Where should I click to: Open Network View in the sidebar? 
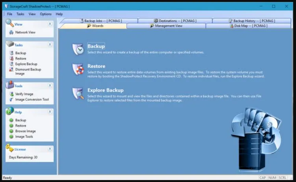click(25, 32)
